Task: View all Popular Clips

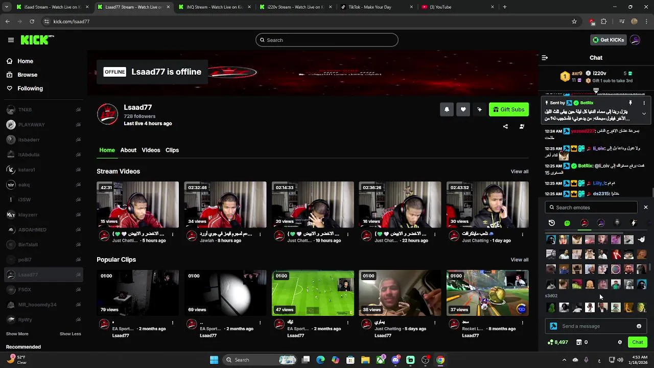Action: click(x=520, y=260)
